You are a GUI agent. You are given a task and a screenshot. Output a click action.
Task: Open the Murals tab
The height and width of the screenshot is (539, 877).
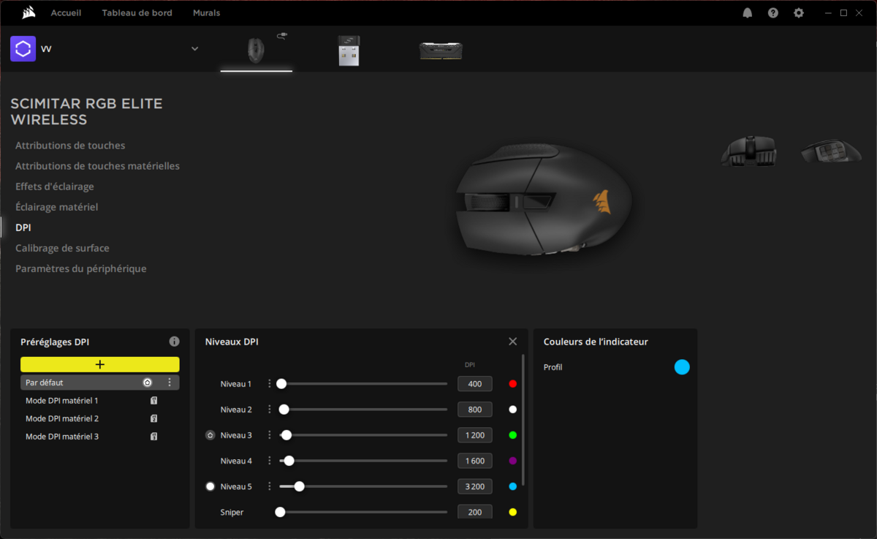click(x=206, y=13)
